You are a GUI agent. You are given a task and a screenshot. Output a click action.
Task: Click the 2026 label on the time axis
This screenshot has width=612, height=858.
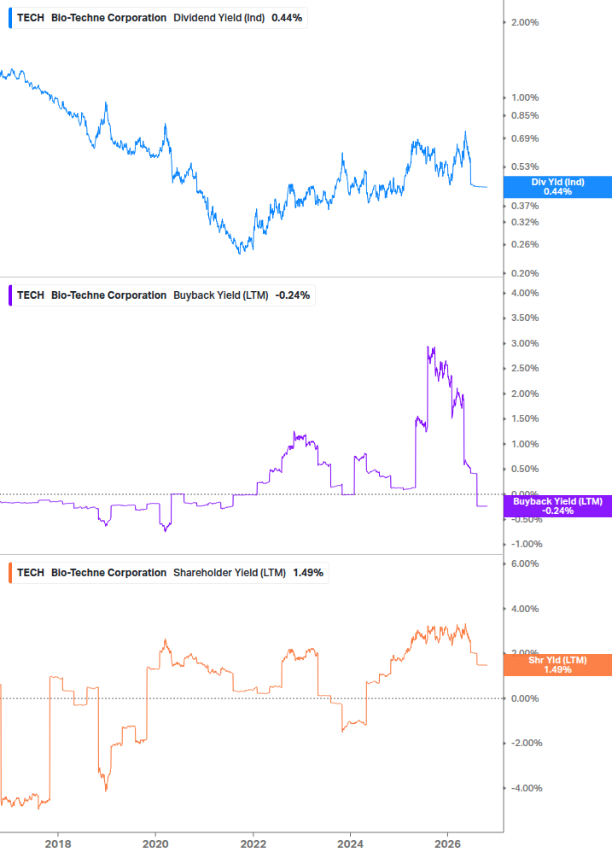click(447, 843)
